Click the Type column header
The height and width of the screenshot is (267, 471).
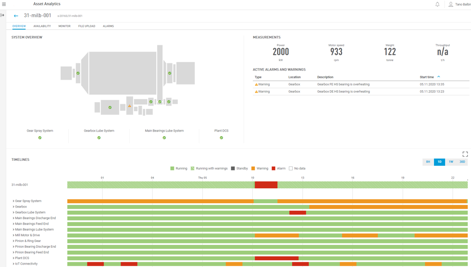(x=258, y=77)
